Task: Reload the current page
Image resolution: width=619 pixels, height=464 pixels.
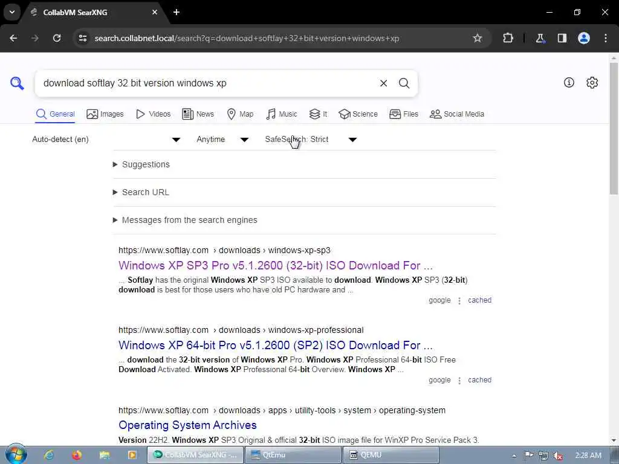Action: 57,38
